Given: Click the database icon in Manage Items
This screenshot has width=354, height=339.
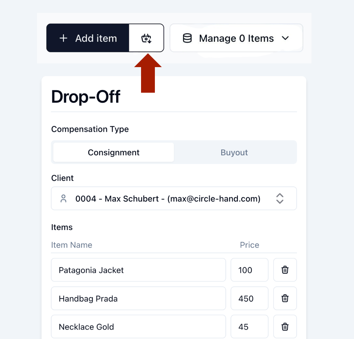Looking at the screenshot, I should click(187, 38).
